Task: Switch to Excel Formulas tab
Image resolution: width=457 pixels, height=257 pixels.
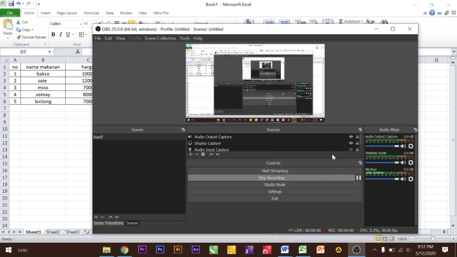Action: coord(91,13)
